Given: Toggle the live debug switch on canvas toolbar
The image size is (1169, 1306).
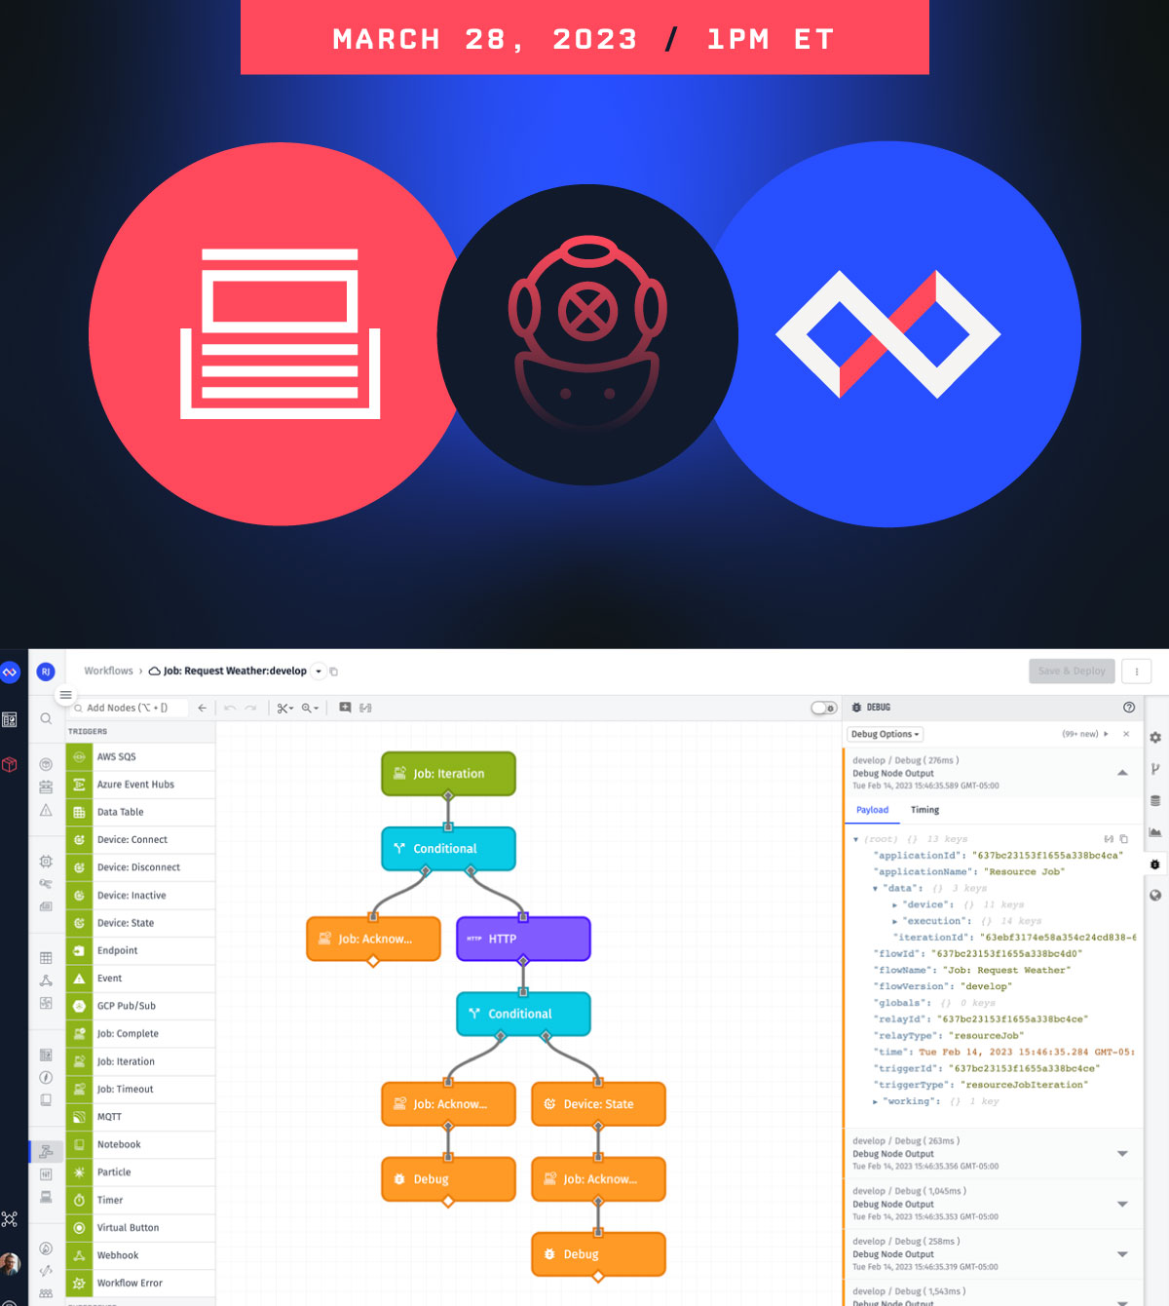Looking at the screenshot, I should (x=824, y=708).
